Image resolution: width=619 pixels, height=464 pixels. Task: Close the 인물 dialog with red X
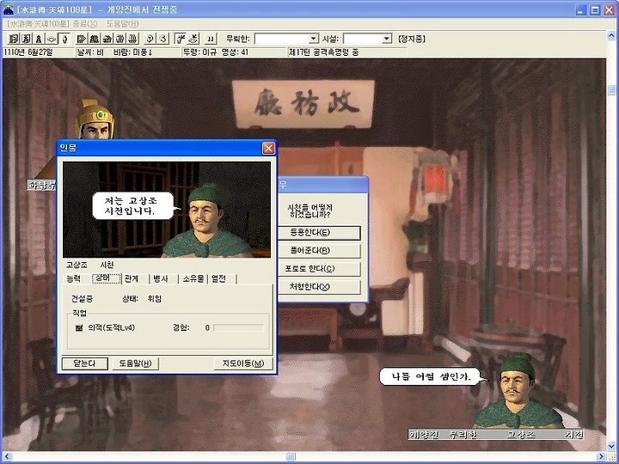(268, 148)
